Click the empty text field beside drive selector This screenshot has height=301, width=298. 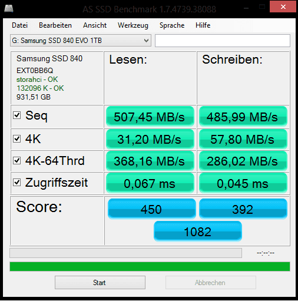pos(223,41)
